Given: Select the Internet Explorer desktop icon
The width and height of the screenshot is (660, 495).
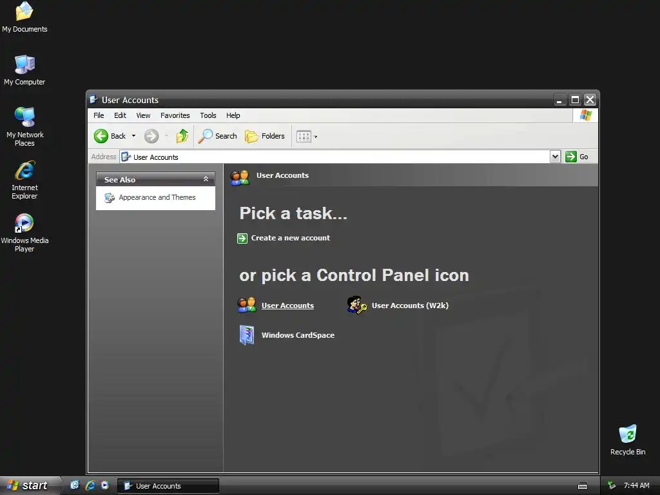Looking at the screenshot, I should point(25,180).
